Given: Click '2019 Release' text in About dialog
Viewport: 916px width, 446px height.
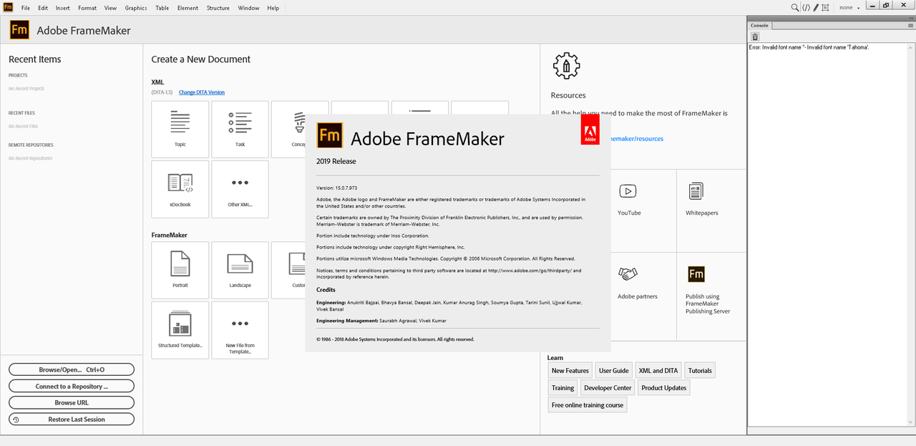Looking at the screenshot, I should tap(336, 161).
